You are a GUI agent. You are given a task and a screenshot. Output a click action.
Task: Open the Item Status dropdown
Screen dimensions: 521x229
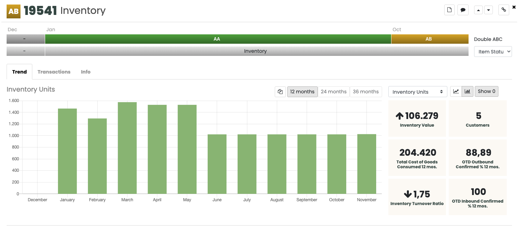pyautogui.click(x=493, y=52)
